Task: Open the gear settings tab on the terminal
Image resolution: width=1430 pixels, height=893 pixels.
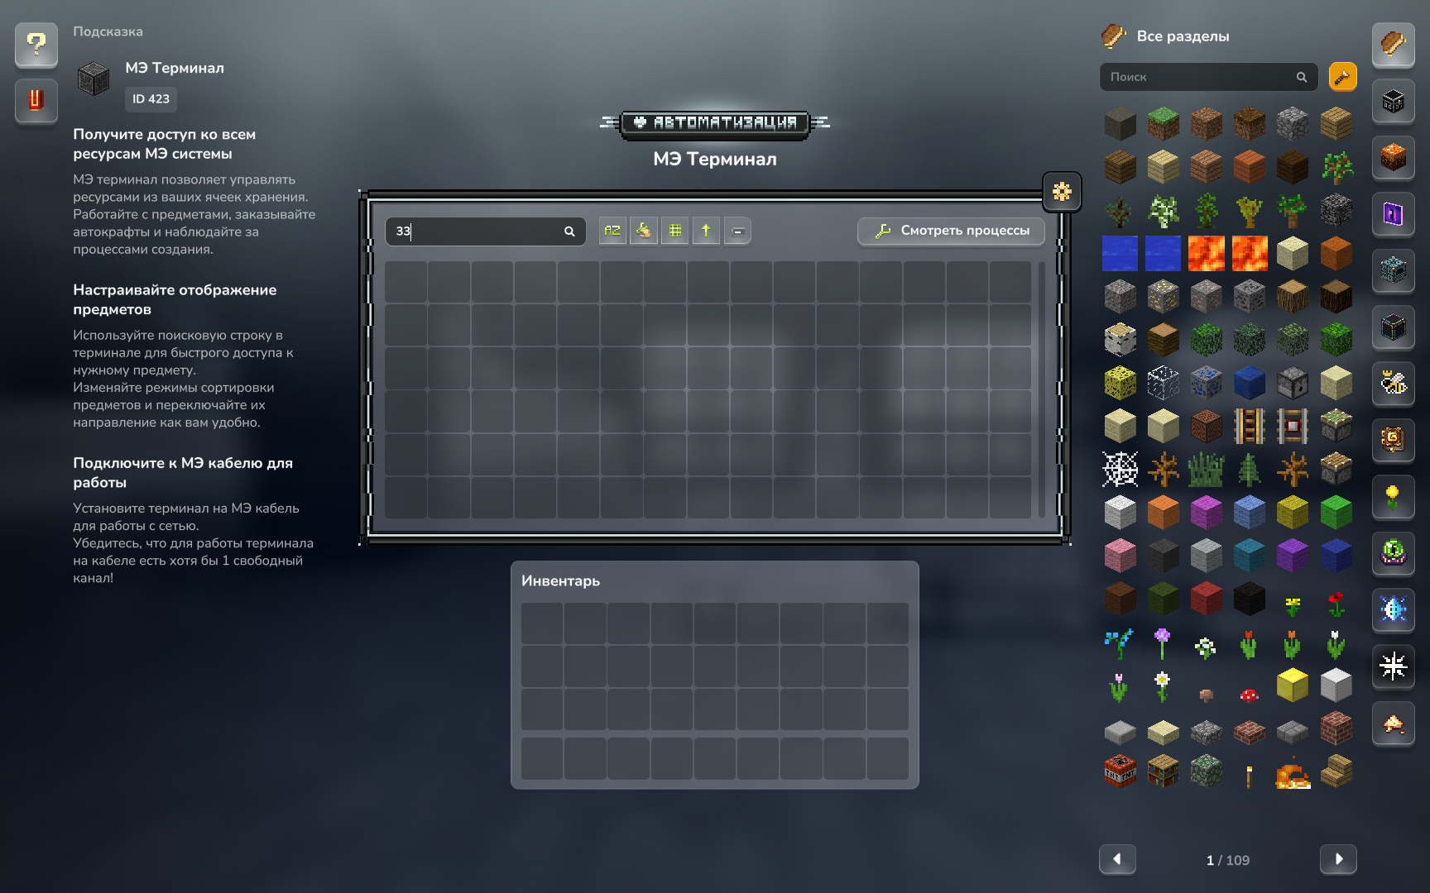Action: click(x=1062, y=192)
